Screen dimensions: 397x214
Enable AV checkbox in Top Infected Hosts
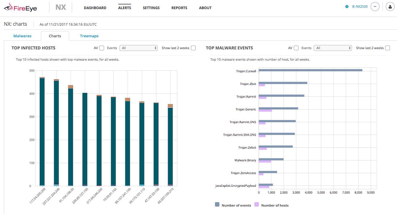pos(102,48)
